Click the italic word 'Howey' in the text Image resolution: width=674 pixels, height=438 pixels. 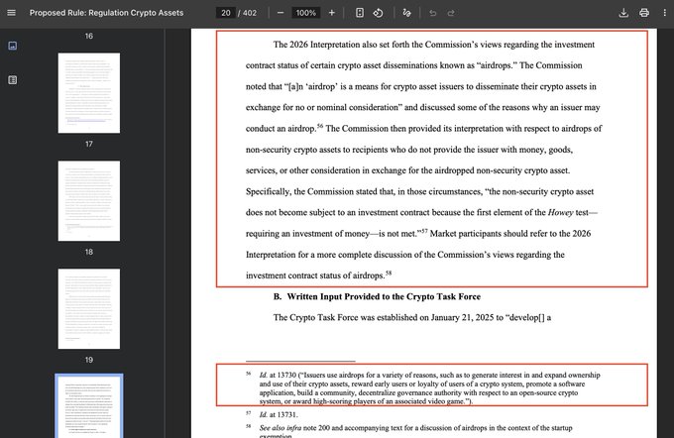click(x=560, y=212)
